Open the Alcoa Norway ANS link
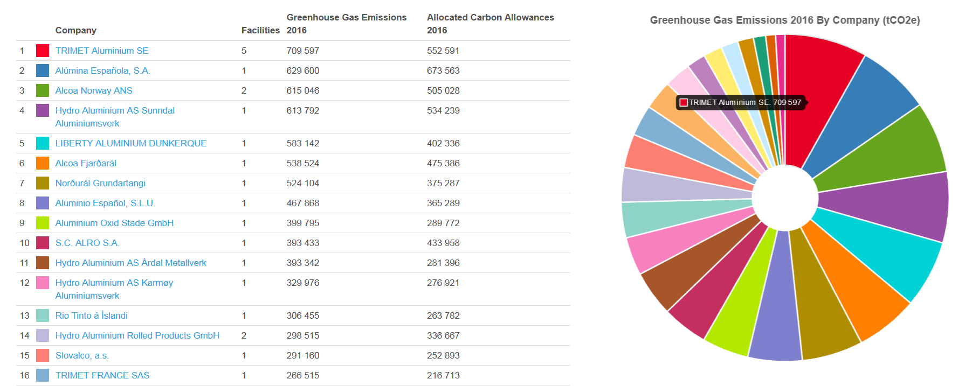This screenshot has width=979, height=386. tap(94, 90)
